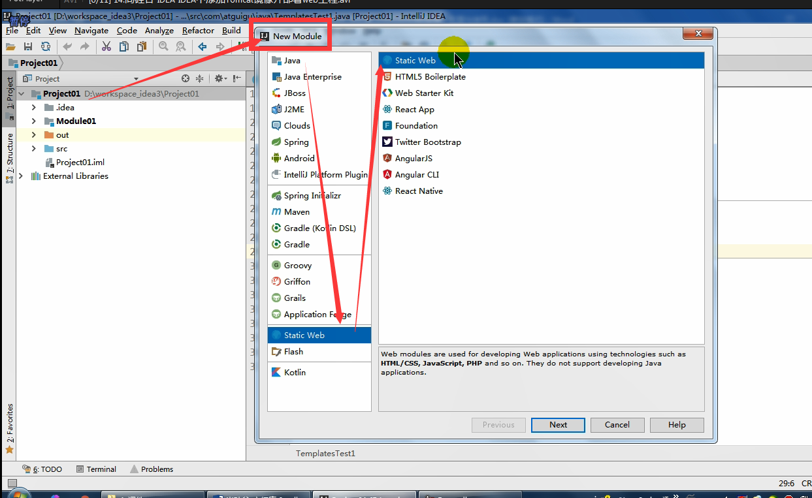
Task: Expand the out folder node
Action: (x=34, y=135)
